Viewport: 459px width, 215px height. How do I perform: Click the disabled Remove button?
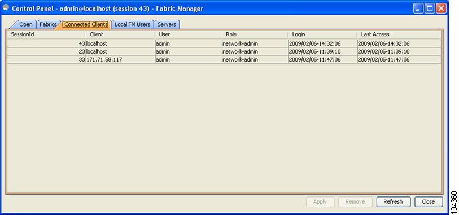(x=355, y=202)
